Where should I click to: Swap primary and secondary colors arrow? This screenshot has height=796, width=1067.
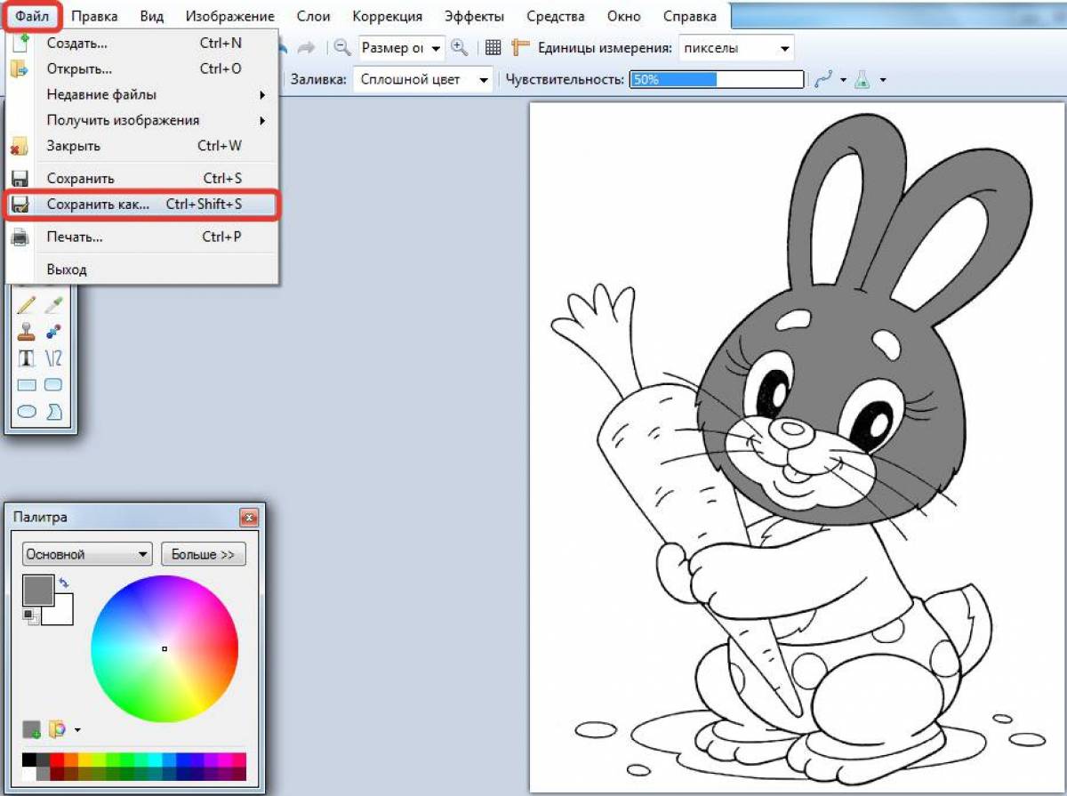coord(63,583)
